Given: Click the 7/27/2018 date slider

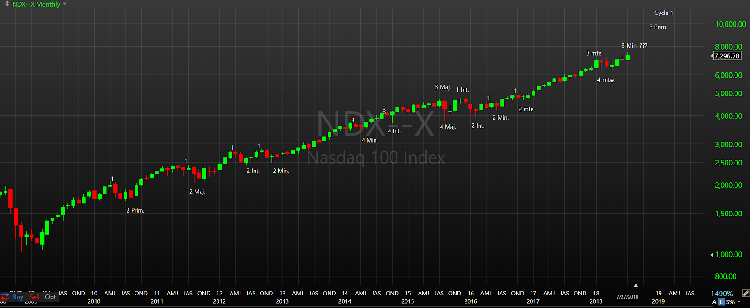Looking at the screenshot, I should (627, 297).
